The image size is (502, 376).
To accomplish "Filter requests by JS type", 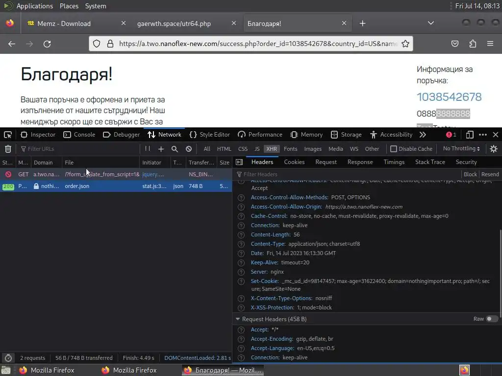I will (257, 149).
